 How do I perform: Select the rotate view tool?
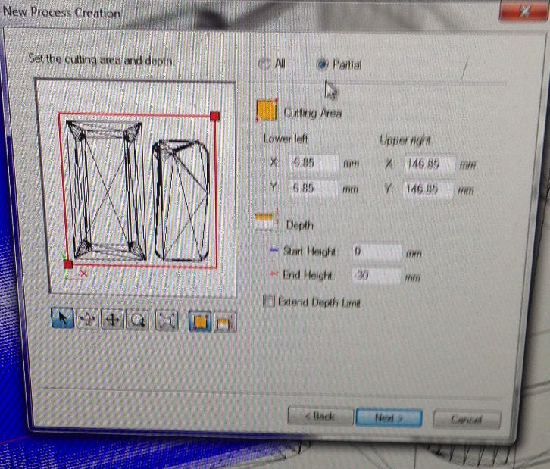[x=87, y=319]
